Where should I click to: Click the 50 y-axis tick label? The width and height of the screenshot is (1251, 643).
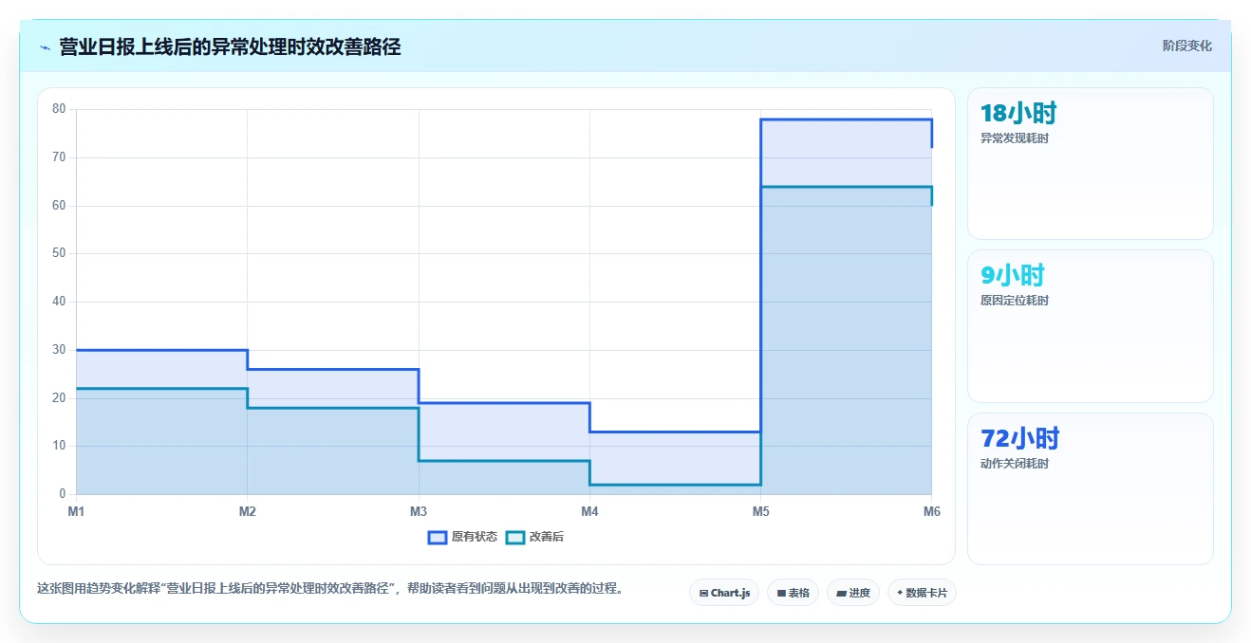(59, 253)
